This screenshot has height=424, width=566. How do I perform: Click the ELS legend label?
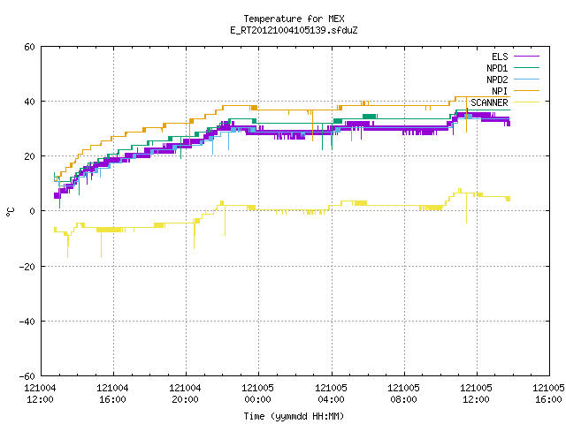[x=500, y=57]
